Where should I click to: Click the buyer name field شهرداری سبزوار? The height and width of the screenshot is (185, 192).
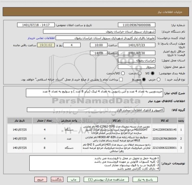[x=99, y=32]
